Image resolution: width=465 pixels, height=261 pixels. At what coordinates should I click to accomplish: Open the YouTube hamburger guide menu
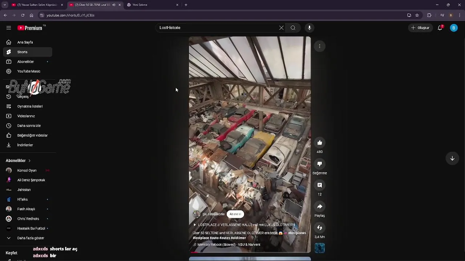click(x=9, y=28)
